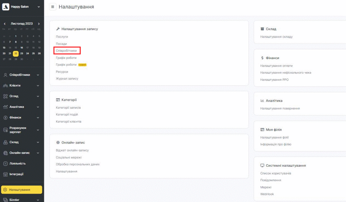Click the Happy Salon logo icon
Viewport: 346px width, 202px height.
click(6, 7)
